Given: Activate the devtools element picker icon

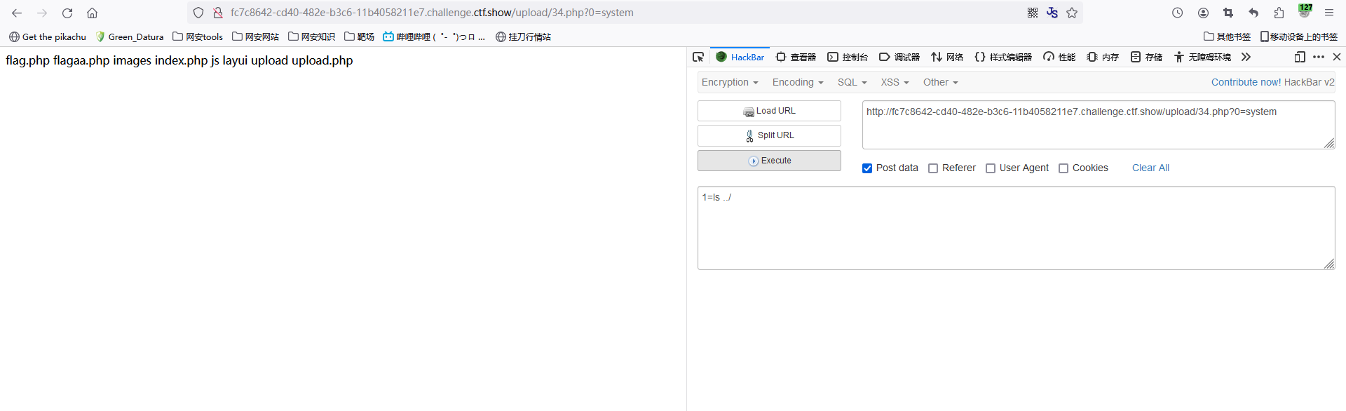Looking at the screenshot, I should coord(698,57).
